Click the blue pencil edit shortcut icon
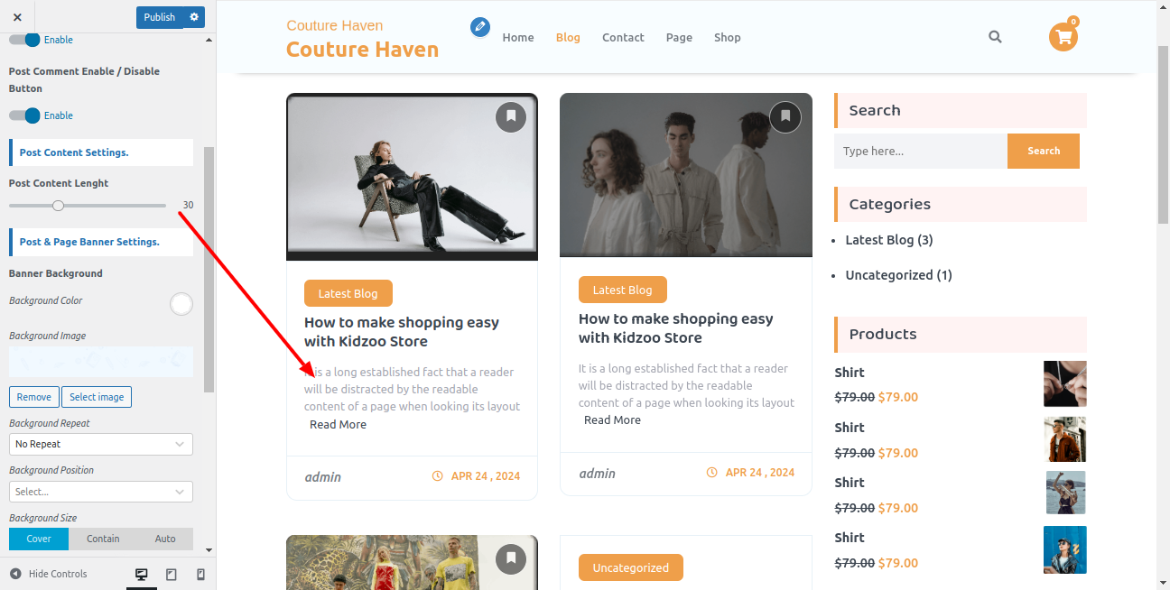 pos(480,27)
